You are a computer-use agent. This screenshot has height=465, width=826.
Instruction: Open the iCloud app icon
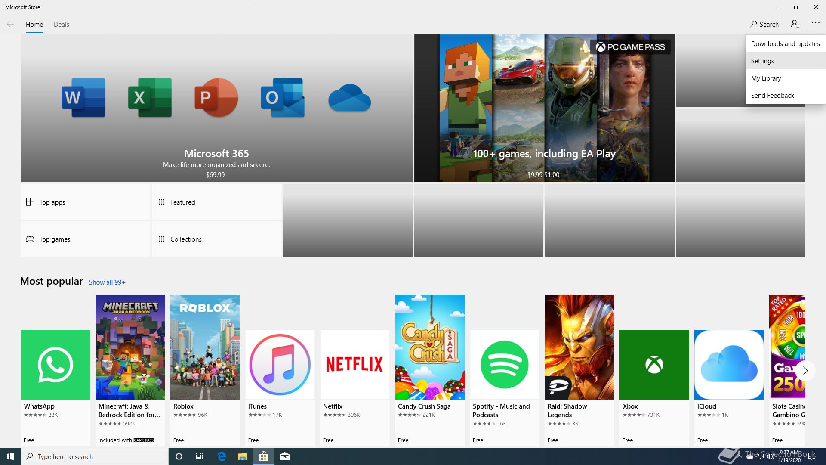pos(729,365)
